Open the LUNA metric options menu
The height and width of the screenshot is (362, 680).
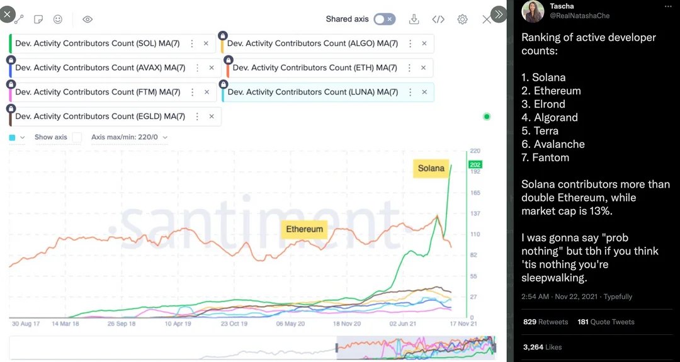click(x=411, y=92)
